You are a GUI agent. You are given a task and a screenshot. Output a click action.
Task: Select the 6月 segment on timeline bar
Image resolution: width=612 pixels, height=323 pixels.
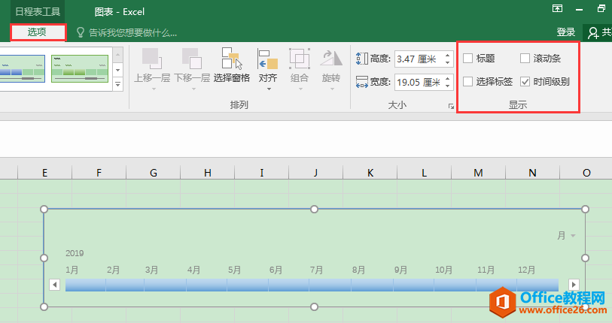tap(288, 285)
